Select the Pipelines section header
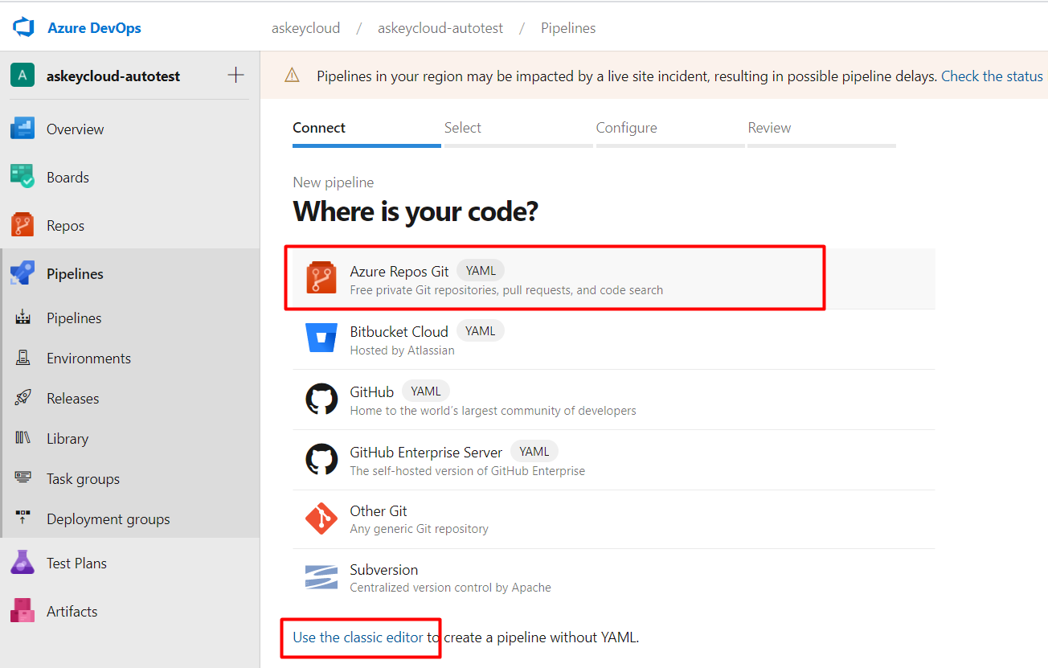The height and width of the screenshot is (668, 1048). (130, 273)
